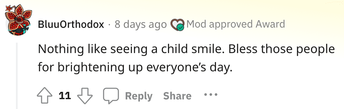The image size is (344, 109).
Task: Click the 'Mod approved Award' label
Action: point(236,24)
